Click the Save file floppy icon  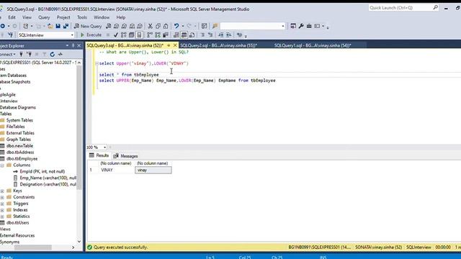click(58, 26)
